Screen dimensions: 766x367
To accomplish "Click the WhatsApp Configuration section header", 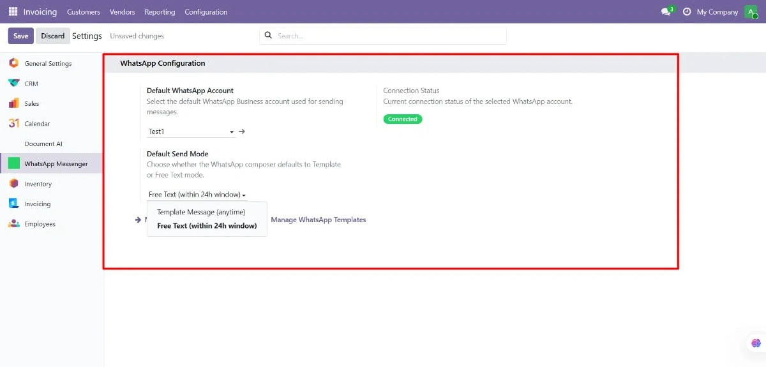I will click(x=163, y=63).
